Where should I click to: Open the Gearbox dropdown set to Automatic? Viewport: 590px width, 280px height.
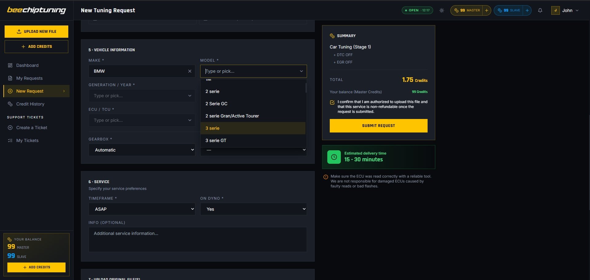[142, 150]
